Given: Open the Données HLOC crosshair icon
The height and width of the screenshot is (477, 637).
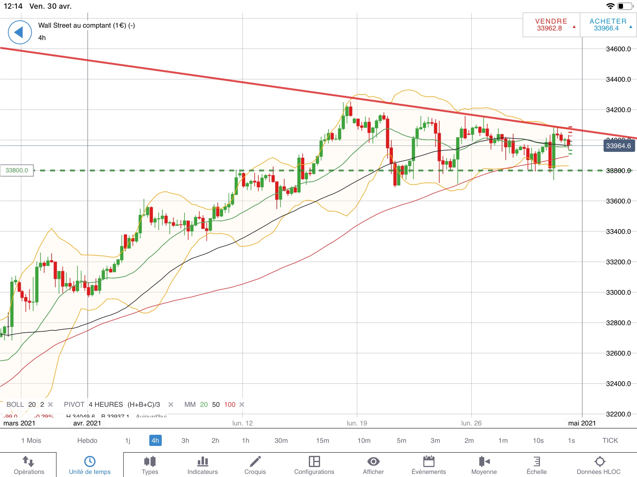Looking at the screenshot, I should (599, 462).
